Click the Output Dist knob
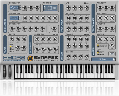Image resolution: width=119 pixels, height=96 pixels. [x=106, y=39]
